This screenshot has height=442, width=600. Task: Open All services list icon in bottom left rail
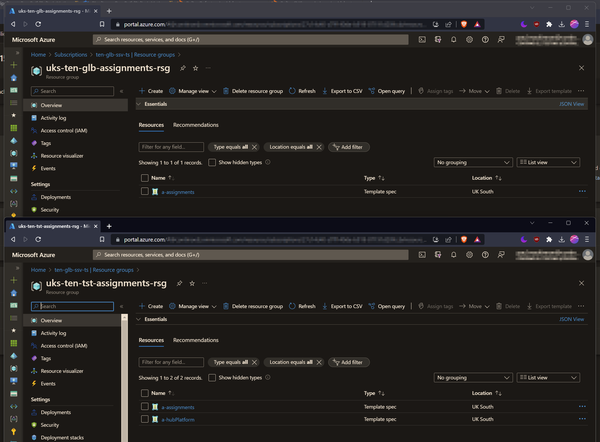coord(14,318)
